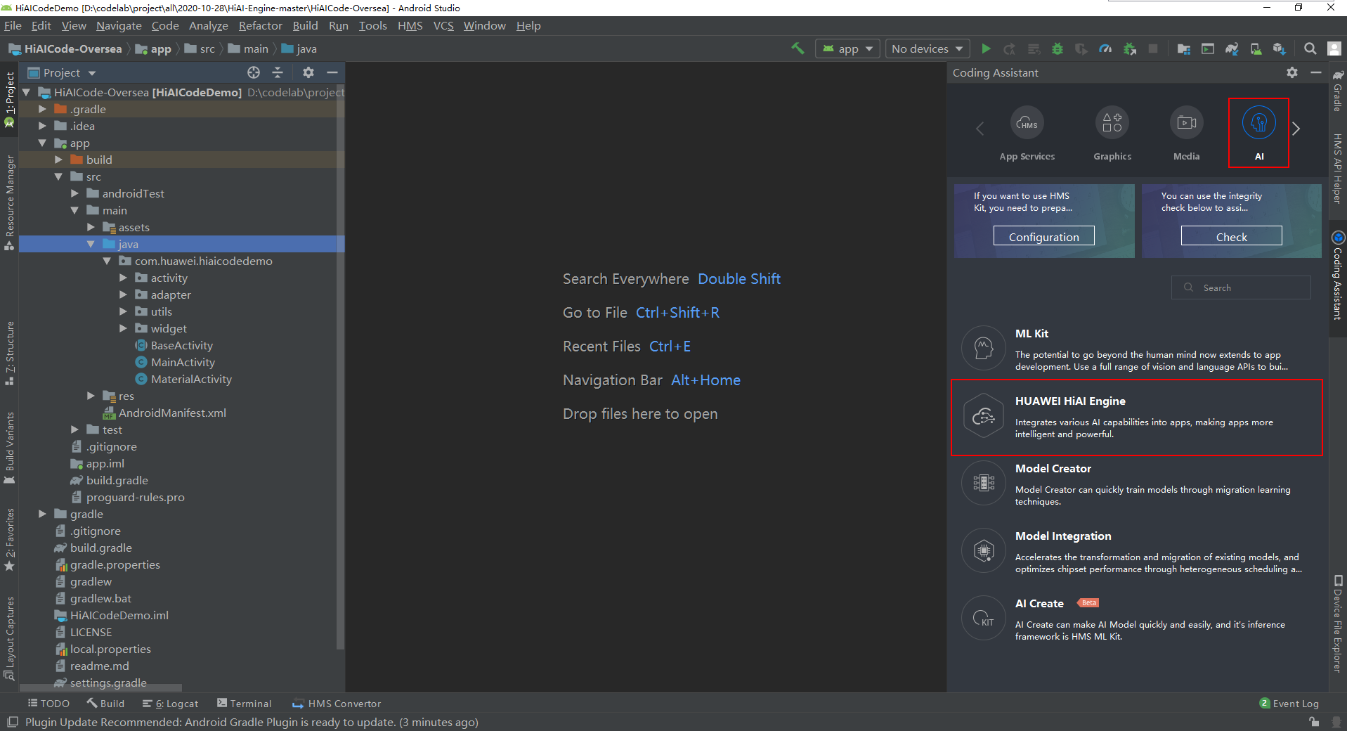This screenshot has height=731, width=1347.
Task: Expand the activity package folder
Action: coord(124,278)
